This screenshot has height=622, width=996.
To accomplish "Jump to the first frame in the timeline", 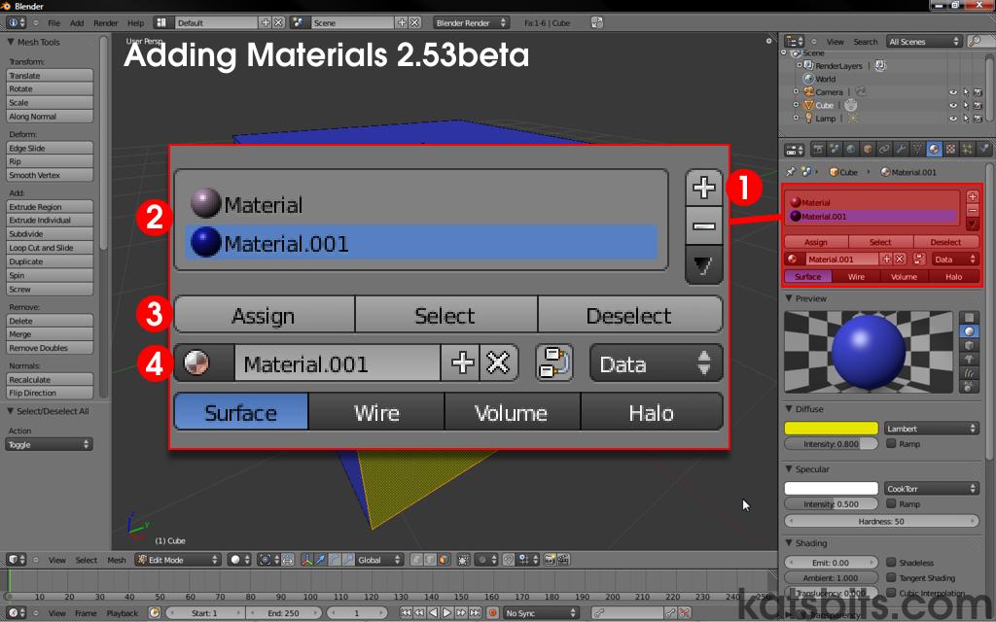I will tap(406, 613).
